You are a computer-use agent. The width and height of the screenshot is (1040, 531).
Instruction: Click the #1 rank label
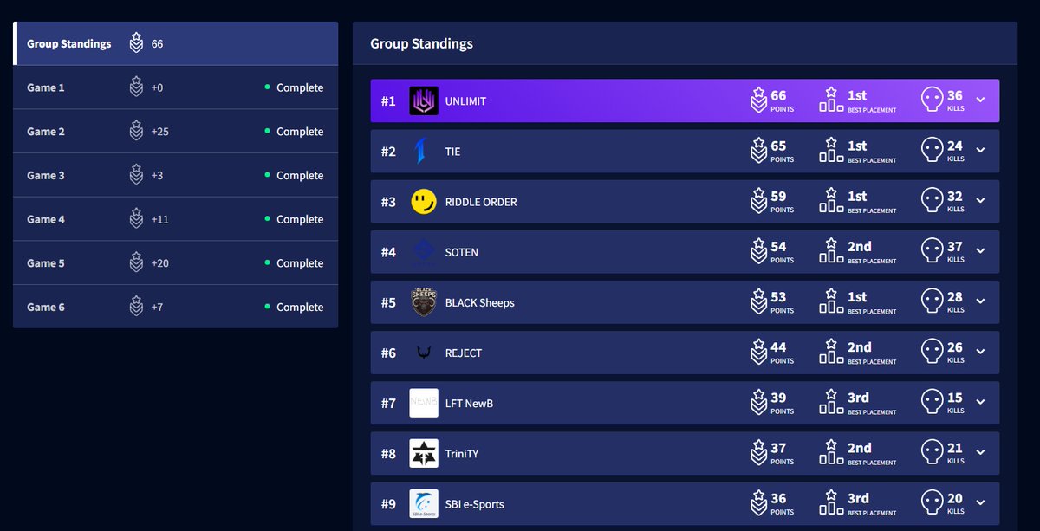click(388, 101)
